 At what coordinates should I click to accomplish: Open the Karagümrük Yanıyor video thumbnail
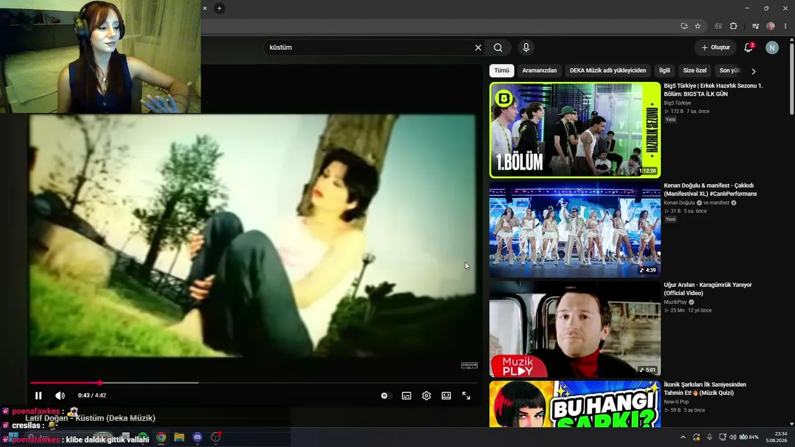[575, 330]
